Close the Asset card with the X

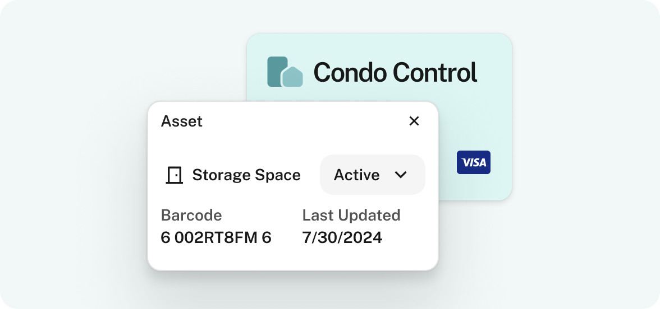(x=414, y=121)
